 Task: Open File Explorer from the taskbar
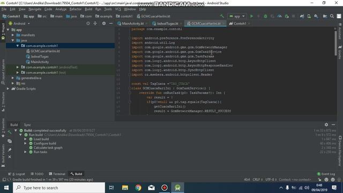125,188
